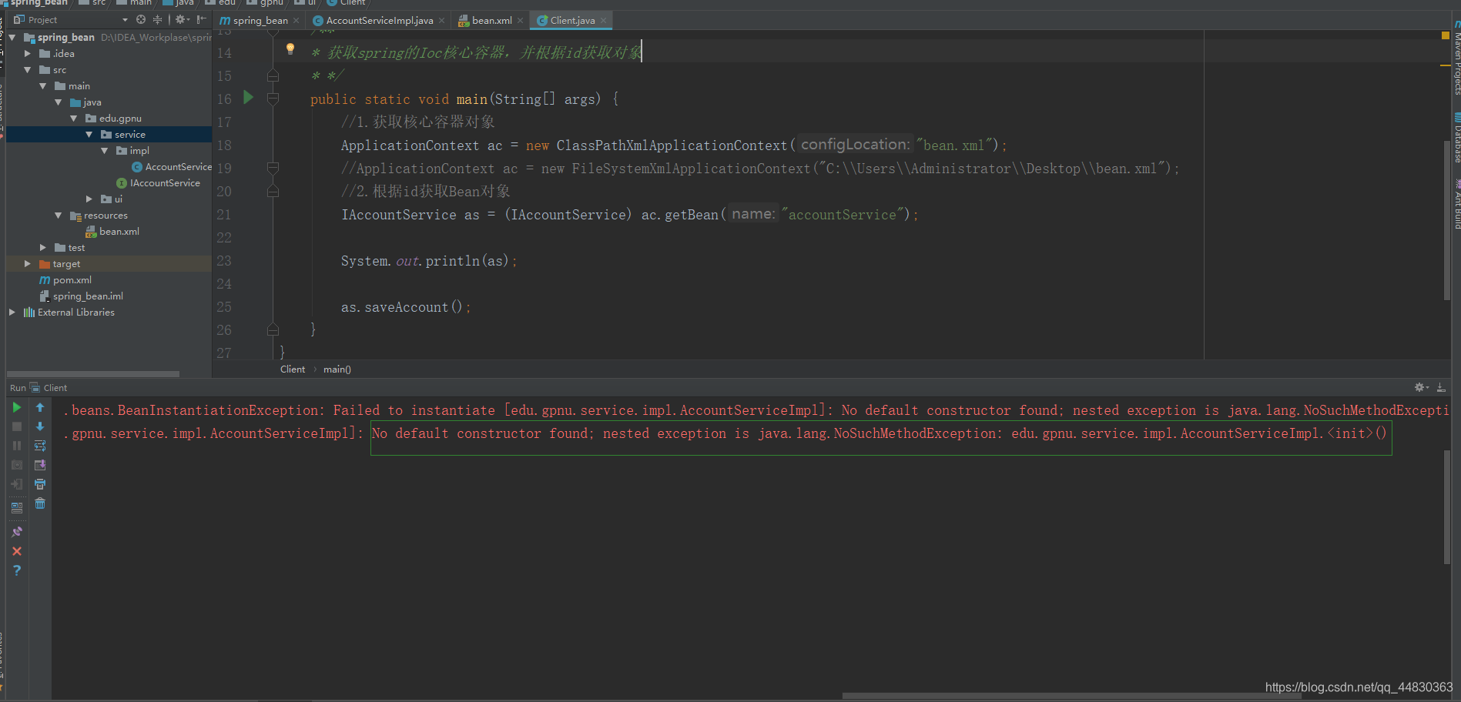The width and height of the screenshot is (1461, 702).
Task: Close the Run tab with the red X icon
Action: pyautogui.click(x=17, y=551)
